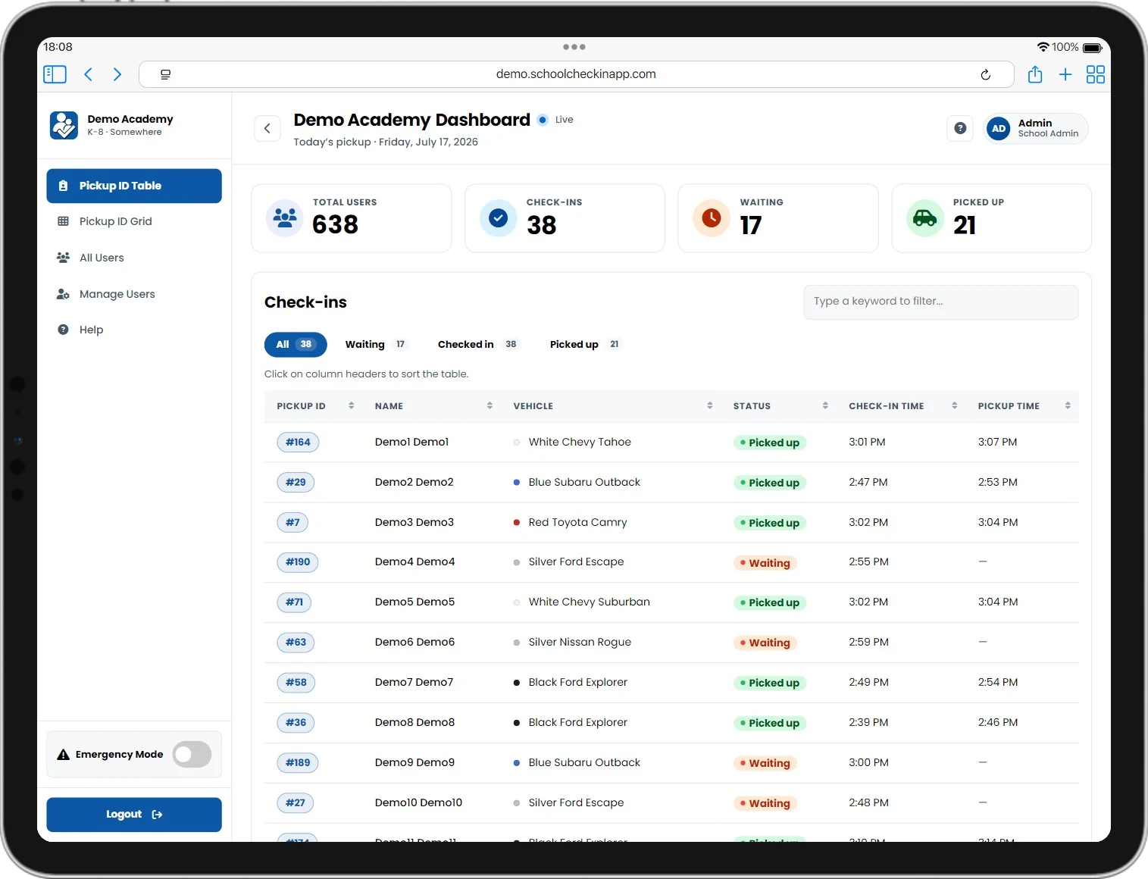Click pickup ID badge #189

pyautogui.click(x=298, y=763)
